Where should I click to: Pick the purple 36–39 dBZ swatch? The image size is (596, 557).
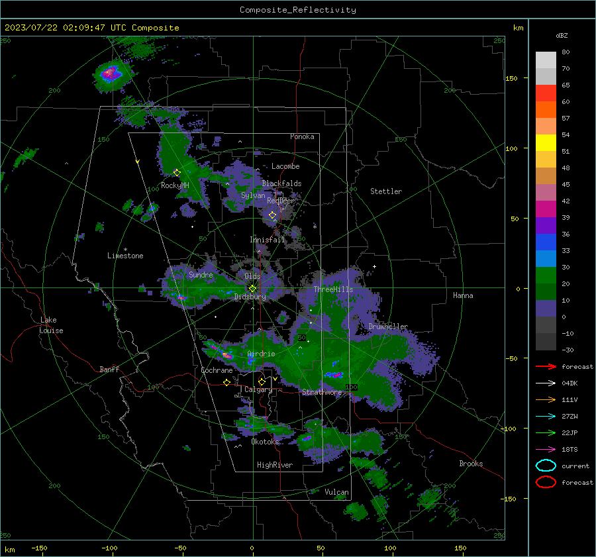[546, 226]
